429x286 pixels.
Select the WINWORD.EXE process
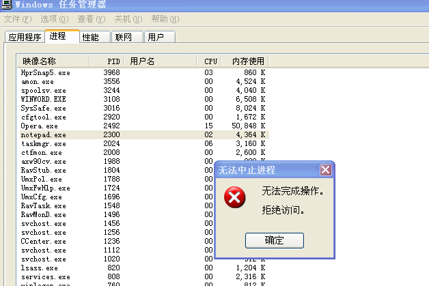[x=144, y=99]
